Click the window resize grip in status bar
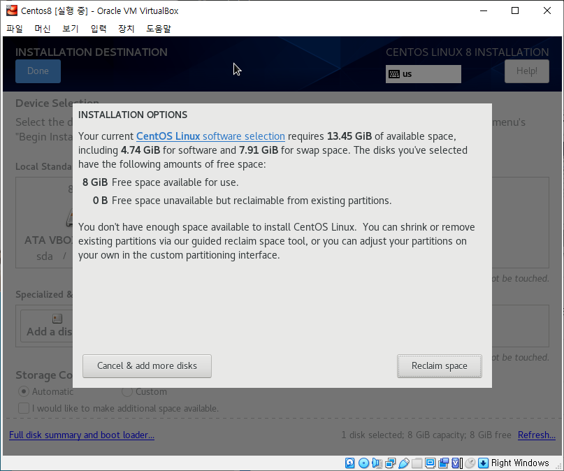Image resolution: width=564 pixels, height=471 pixels. point(558,465)
